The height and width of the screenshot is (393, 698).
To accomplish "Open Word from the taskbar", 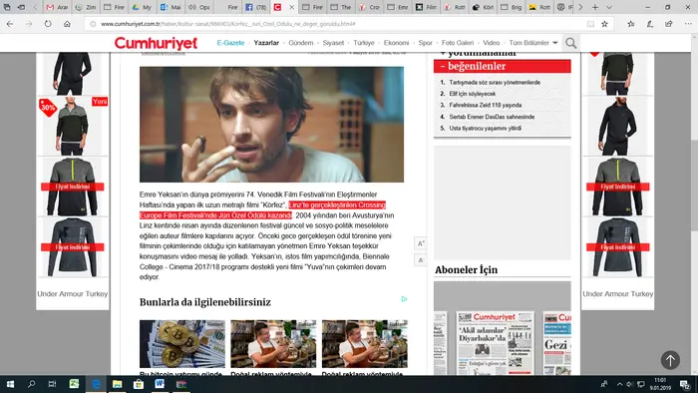I will pos(160,384).
